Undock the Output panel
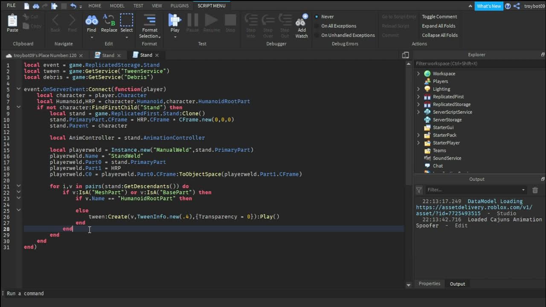Screen dimensions: 546x307 [x=543, y=179]
